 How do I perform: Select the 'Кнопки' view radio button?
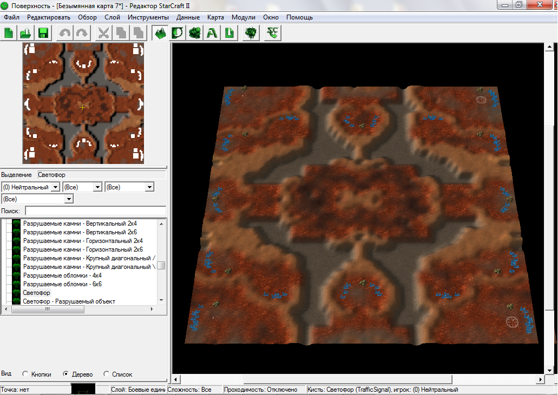click(25, 374)
